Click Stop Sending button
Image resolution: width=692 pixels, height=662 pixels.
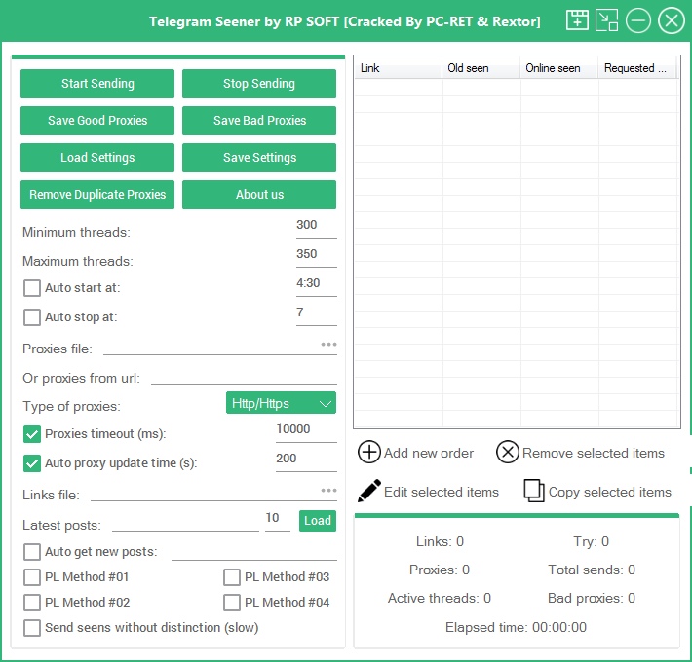[x=259, y=84]
